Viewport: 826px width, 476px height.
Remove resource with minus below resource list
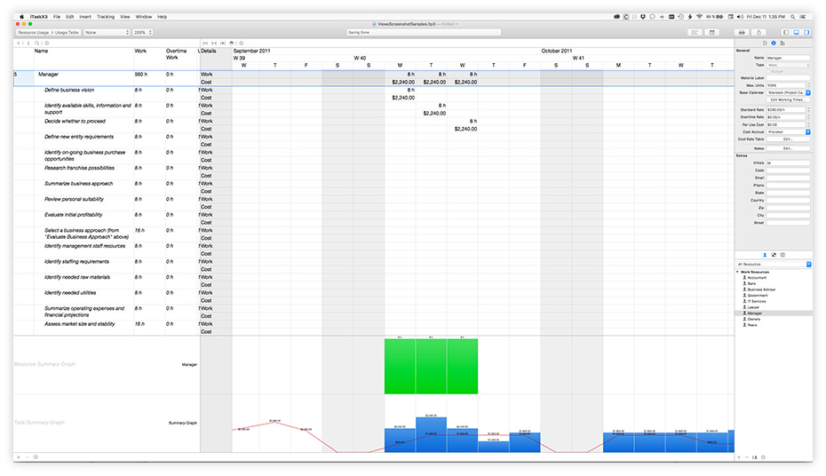(x=746, y=457)
